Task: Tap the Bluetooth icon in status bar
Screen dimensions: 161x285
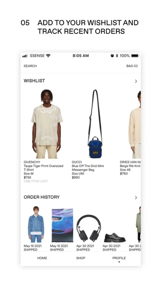Action: [117, 56]
